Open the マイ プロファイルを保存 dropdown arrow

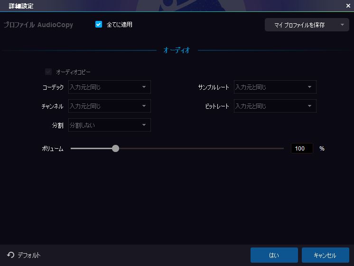[x=342, y=25]
